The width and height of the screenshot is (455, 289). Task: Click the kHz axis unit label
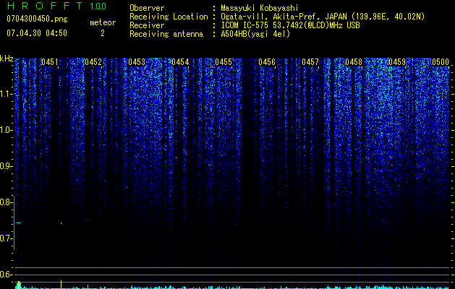click(x=7, y=59)
